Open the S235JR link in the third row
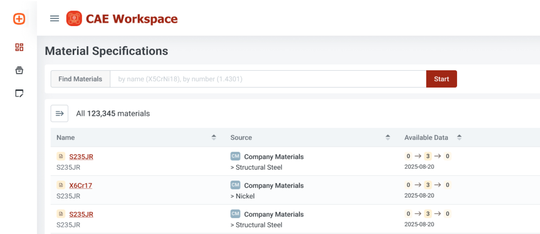Viewport: 540px width, 234px height. click(81, 214)
